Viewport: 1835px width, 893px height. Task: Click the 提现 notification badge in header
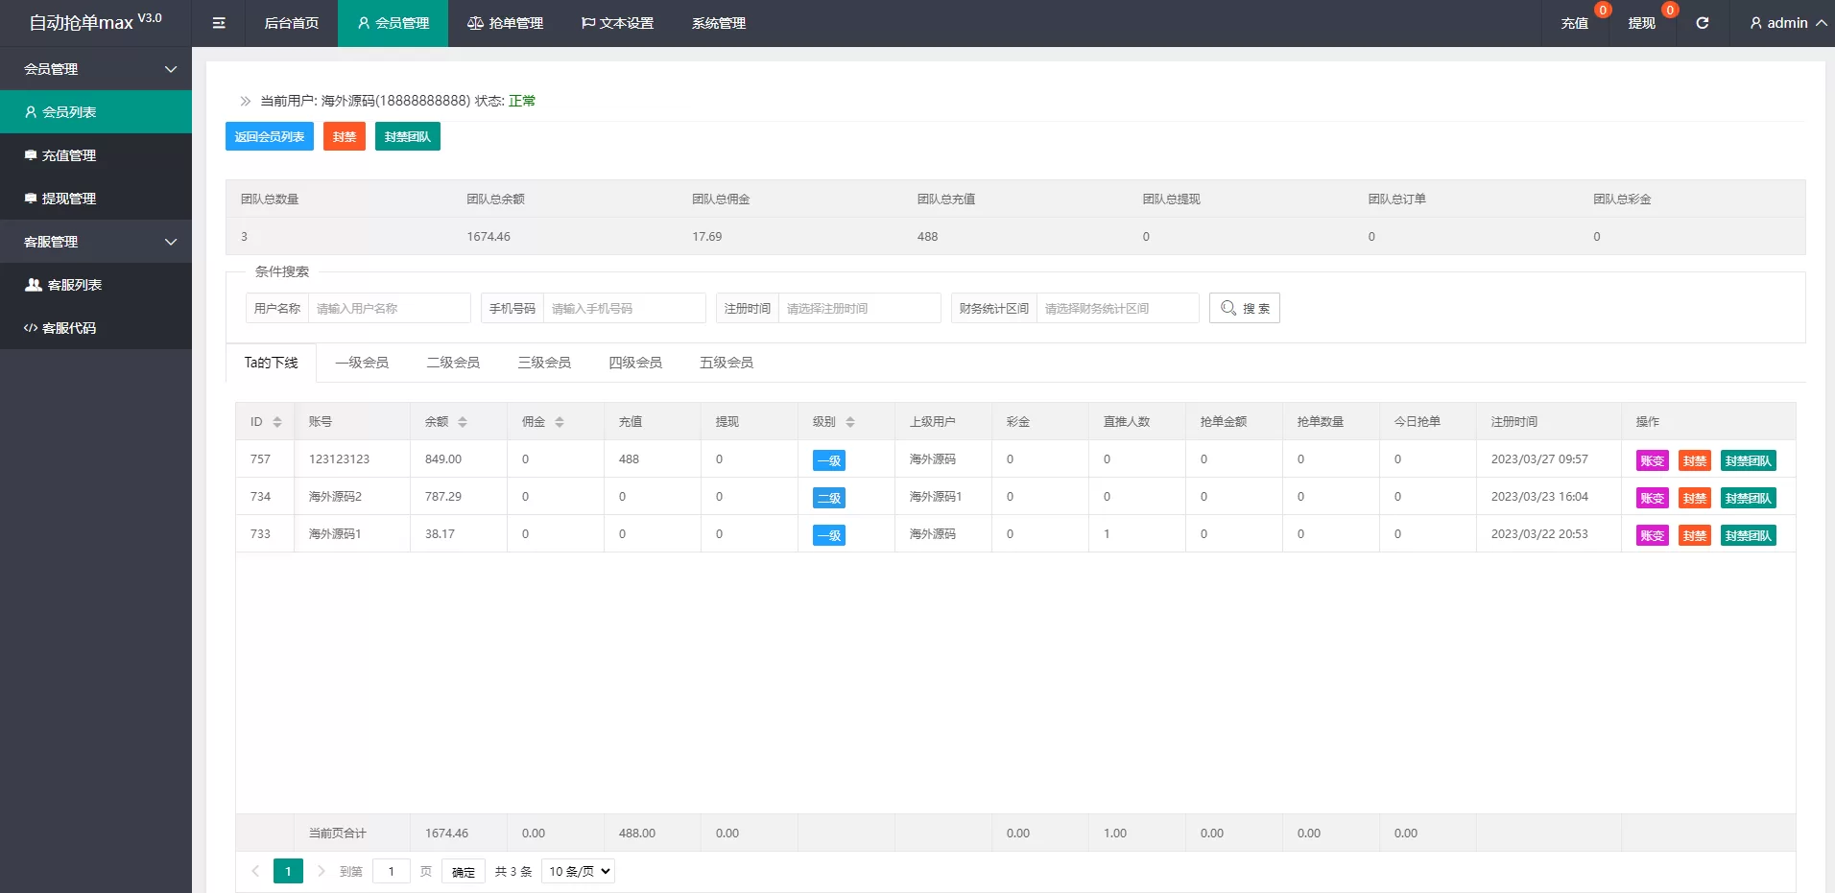click(1669, 11)
